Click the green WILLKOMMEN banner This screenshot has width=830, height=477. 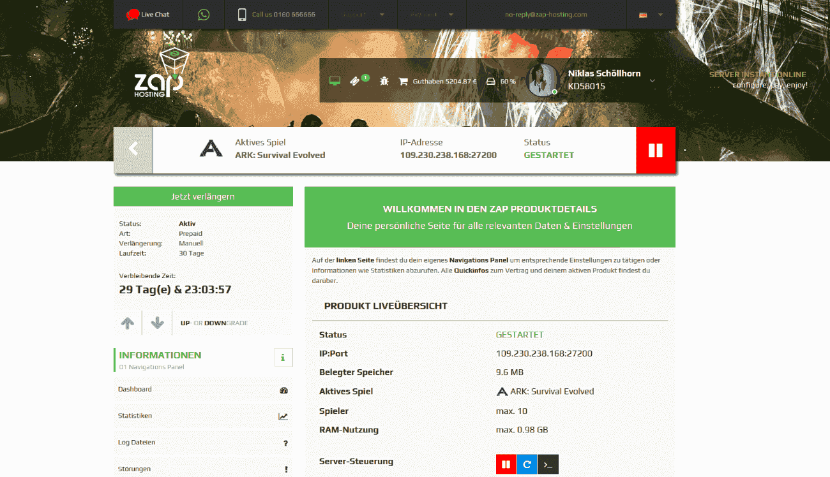[490, 217]
